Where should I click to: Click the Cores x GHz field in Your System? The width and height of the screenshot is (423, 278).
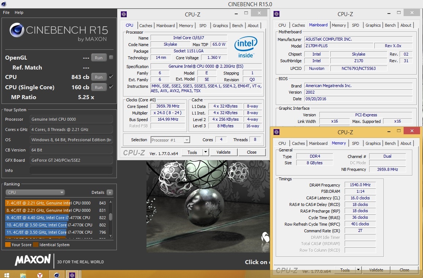coord(71,129)
